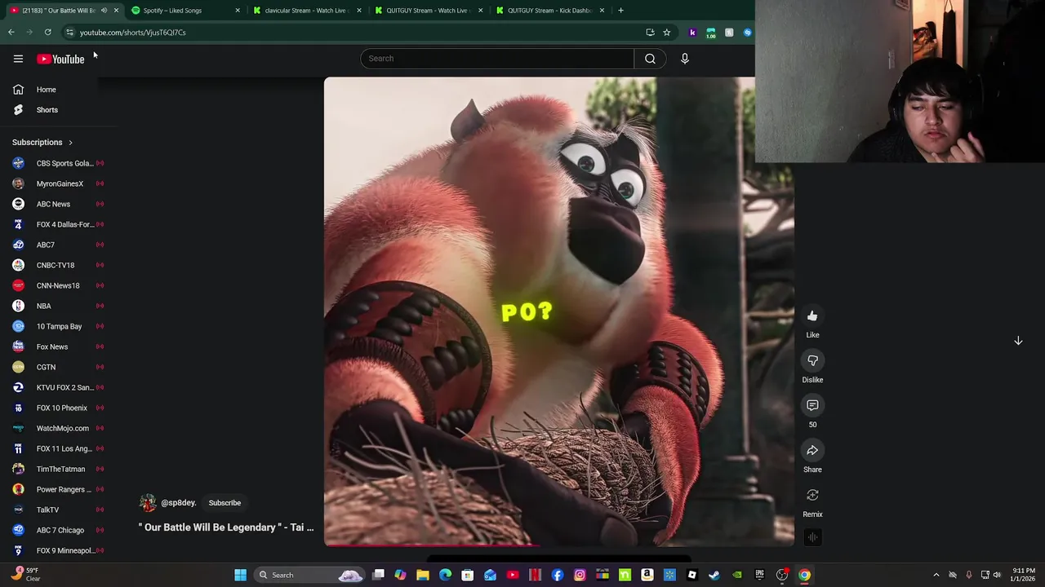Select ABC7 in the subscriptions list
Screen dimensions: 1045x587
[57, 245]
